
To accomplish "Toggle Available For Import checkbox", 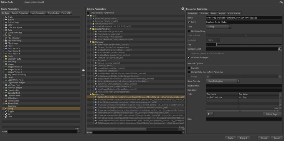I will click(189, 58).
